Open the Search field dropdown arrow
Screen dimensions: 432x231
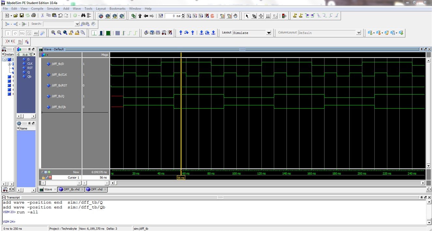[x=77, y=24]
